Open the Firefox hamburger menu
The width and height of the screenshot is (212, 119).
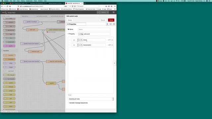115,6
